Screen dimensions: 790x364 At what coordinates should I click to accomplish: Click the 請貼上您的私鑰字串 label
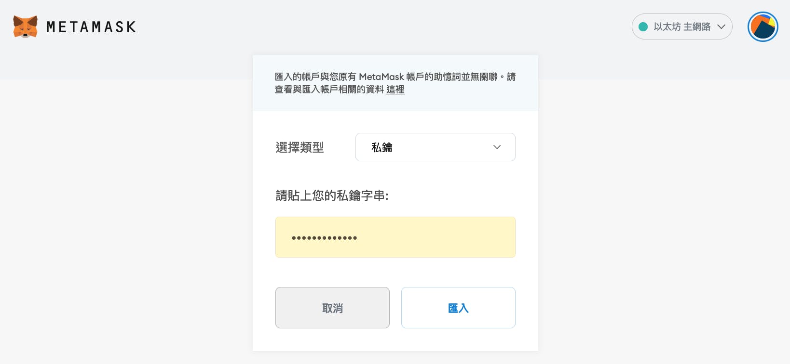[x=332, y=195]
